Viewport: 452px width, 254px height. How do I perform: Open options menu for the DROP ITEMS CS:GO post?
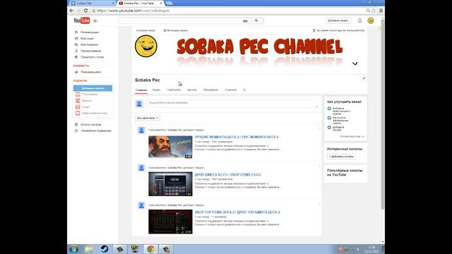click(x=319, y=167)
